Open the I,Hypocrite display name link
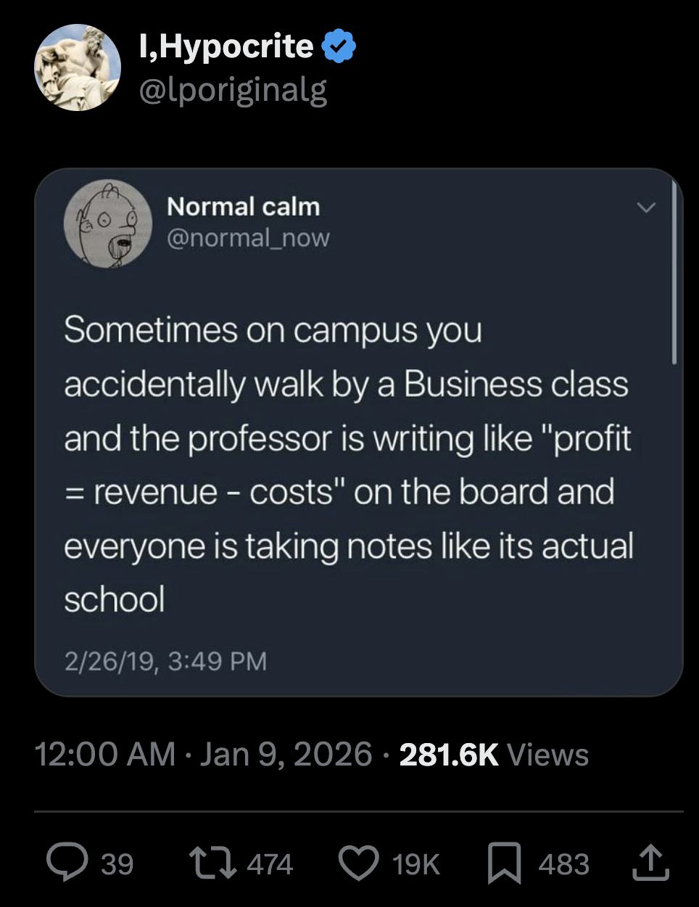 point(225,46)
